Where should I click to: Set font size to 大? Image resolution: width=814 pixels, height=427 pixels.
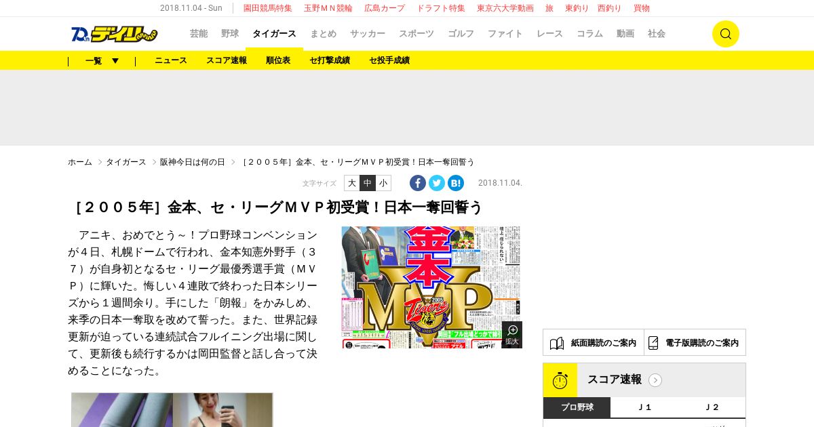click(352, 183)
